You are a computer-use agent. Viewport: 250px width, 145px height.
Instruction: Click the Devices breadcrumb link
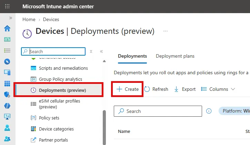pos(51,19)
